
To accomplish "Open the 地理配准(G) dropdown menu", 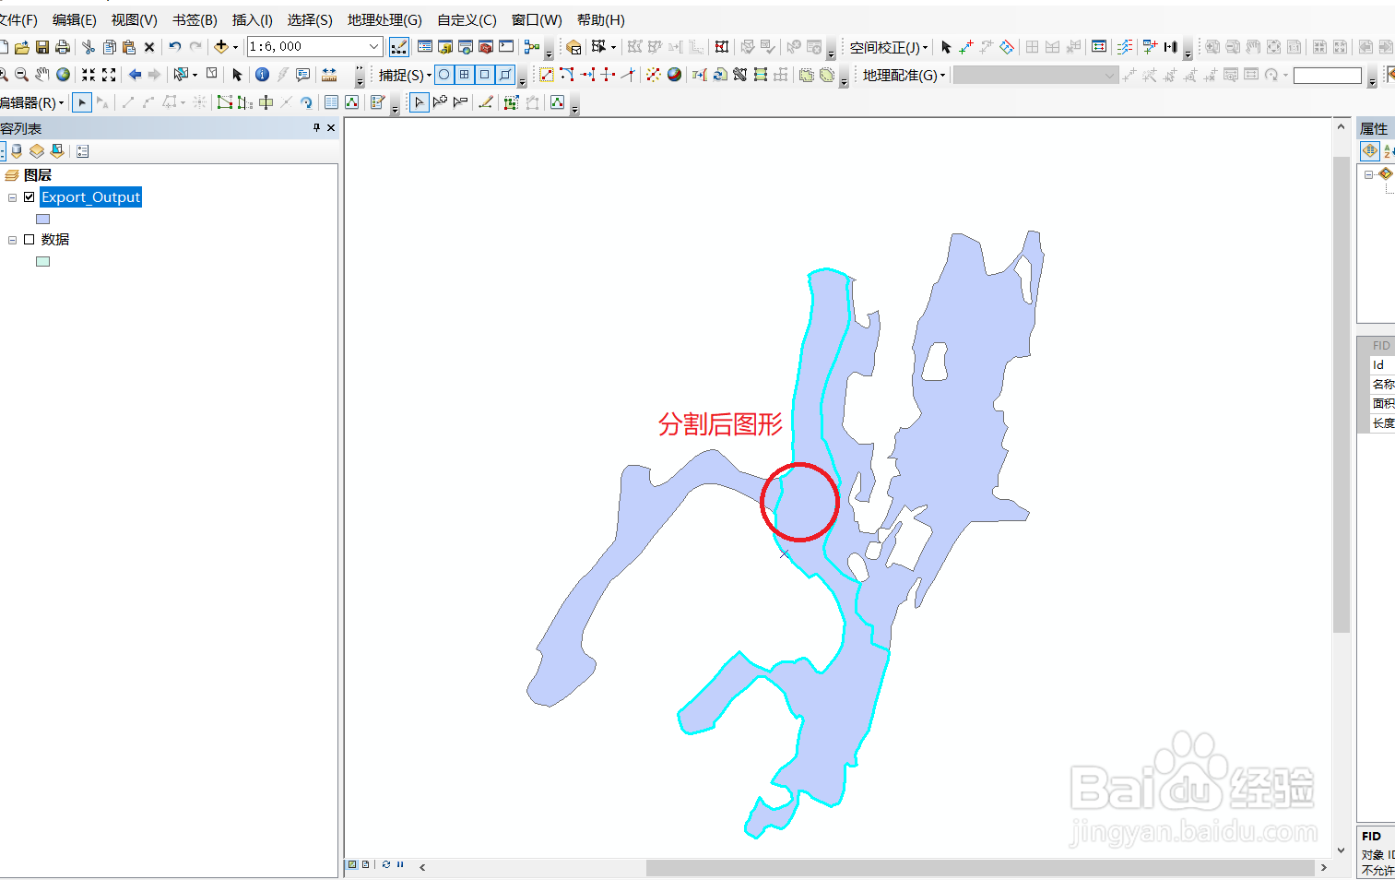I will tap(904, 75).
